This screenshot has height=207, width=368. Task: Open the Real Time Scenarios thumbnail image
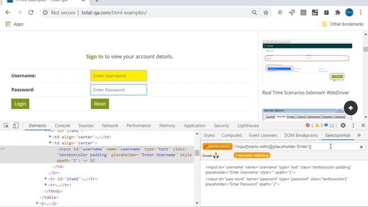click(307, 62)
